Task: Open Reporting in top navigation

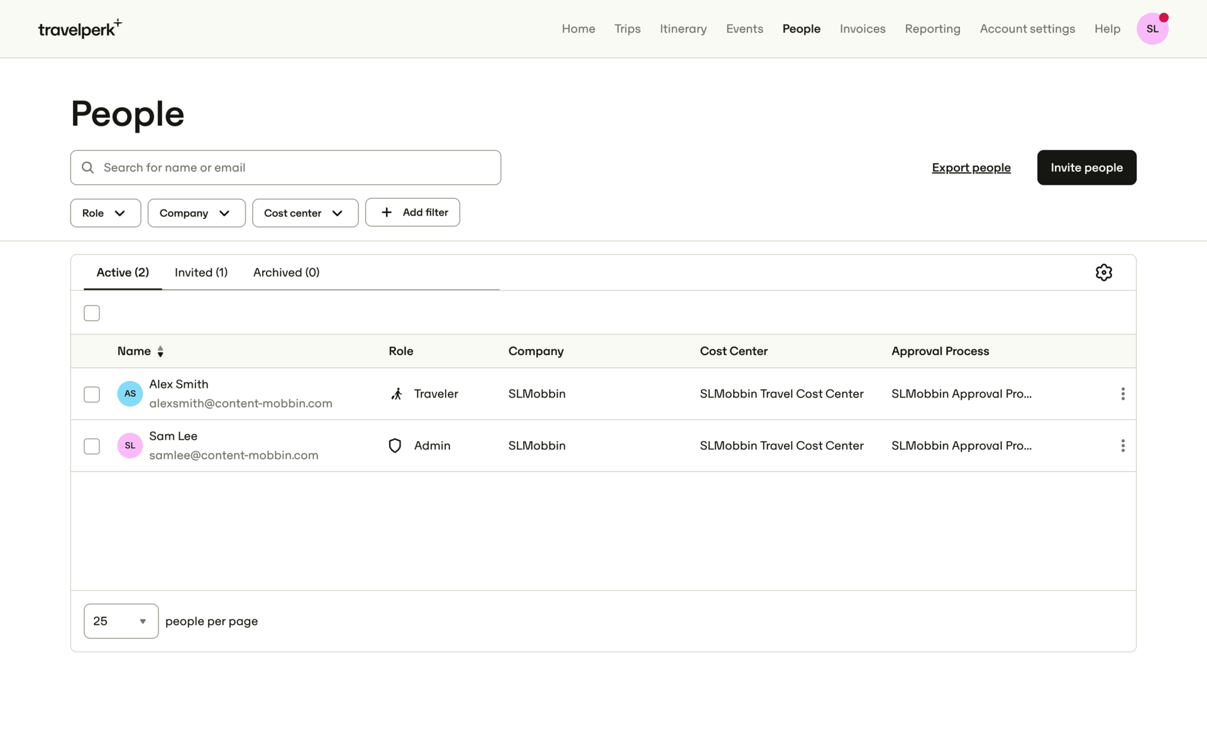Action: pyautogui.click(x=932, y=29)
